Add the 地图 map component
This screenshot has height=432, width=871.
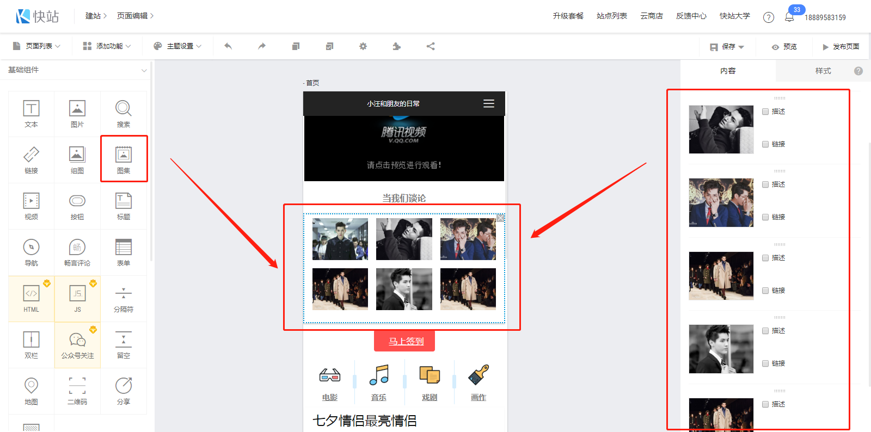coord(31,391)
